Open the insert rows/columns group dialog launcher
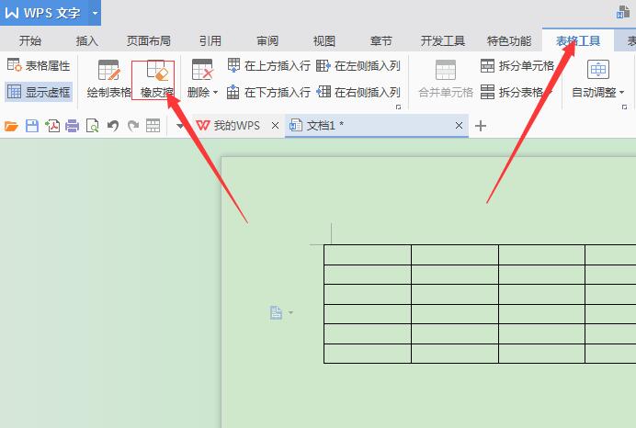The height and width of the screenshot is (428, 636). click(x=398, y=107)
